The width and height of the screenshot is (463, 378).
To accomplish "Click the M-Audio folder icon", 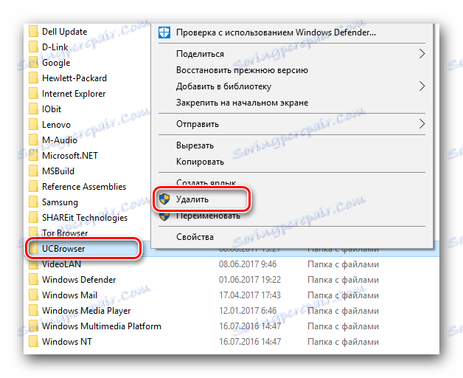I will [x=33, y=140].
